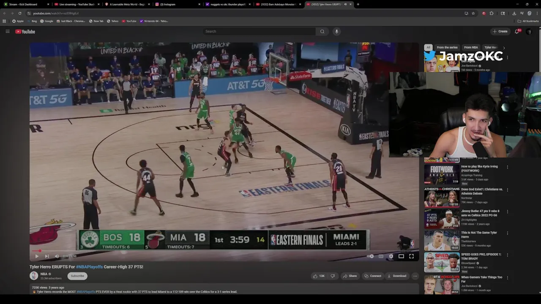The image size is (541, 304).
Task: Subscribe to the NBA channel
Action: pos(77,276)
